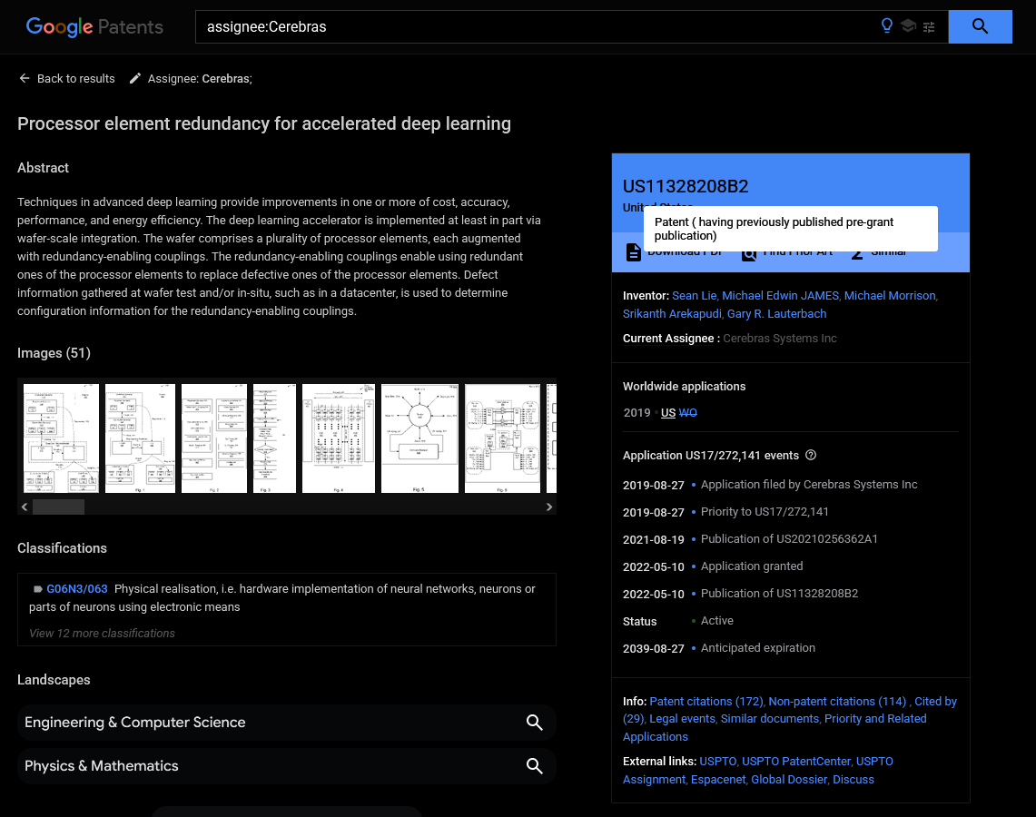The image size is (1036, 817).
Task: Open inventor Sean Lie link
Action: click(x=694, y=296)
